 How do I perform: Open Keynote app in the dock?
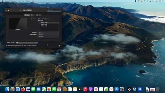(x=101, y=89)
